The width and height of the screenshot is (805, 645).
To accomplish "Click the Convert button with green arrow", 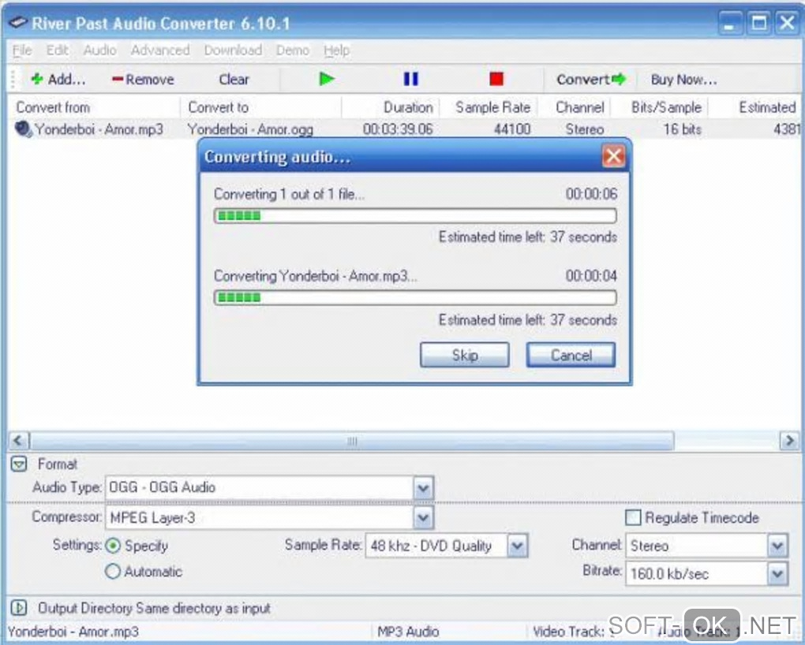I will tap(591, 79).
